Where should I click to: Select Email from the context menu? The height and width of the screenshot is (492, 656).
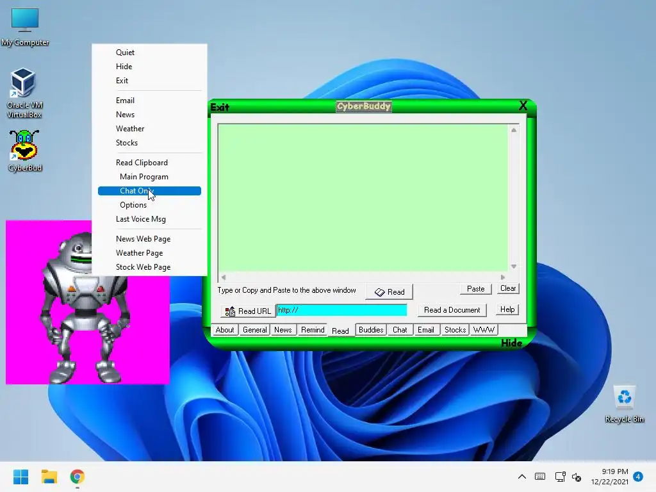[149, 101]
